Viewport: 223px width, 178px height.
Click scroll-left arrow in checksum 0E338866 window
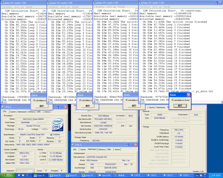click(48, 102)
